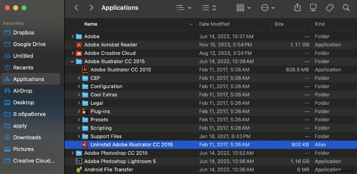Expand the Presets folder

[79, 120]
